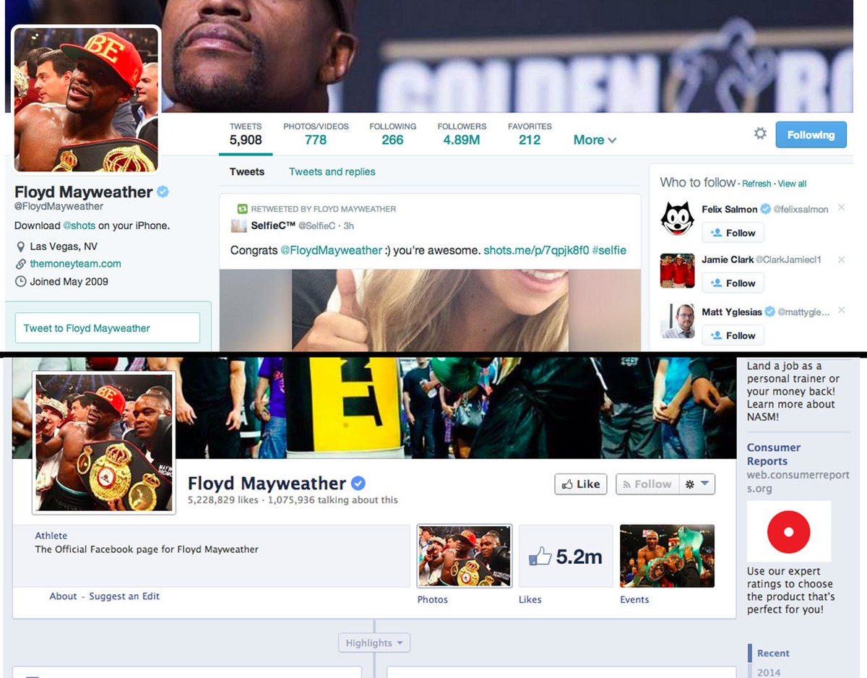This screenshot has width=867, height=678.
Task: Expand the More dropdown in profile stats
Action: [595, 140]
